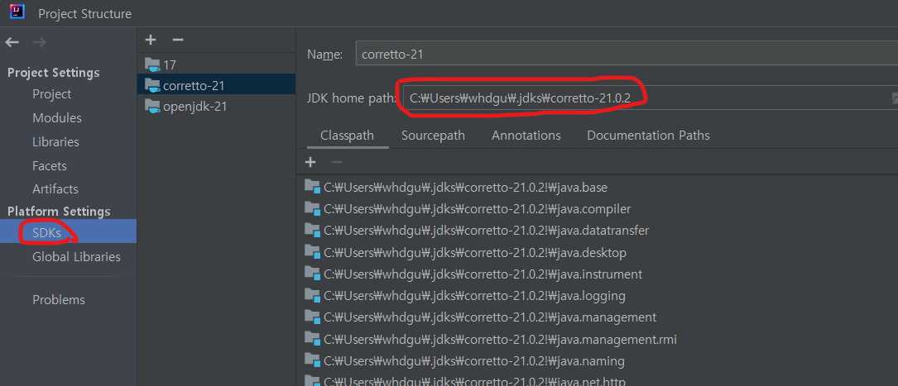Remove classpath entry with minus icon
The width and height of the screenshot is (898, 386).
click(337, 162)
